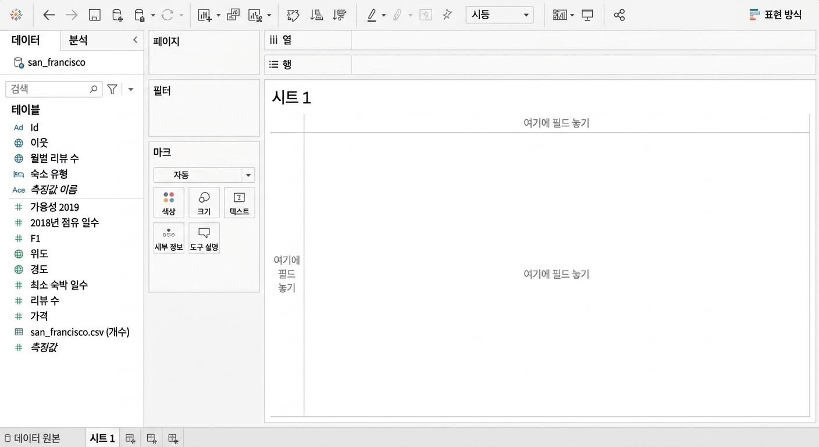The height and width of the screenshot is (447, 819).
Task: Open the 자동 mark type dropdown
Action: pos(204,175)
